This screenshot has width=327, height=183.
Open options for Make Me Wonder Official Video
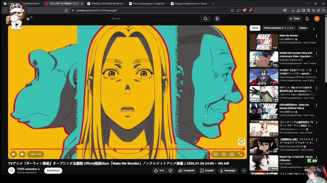[317, 105]
